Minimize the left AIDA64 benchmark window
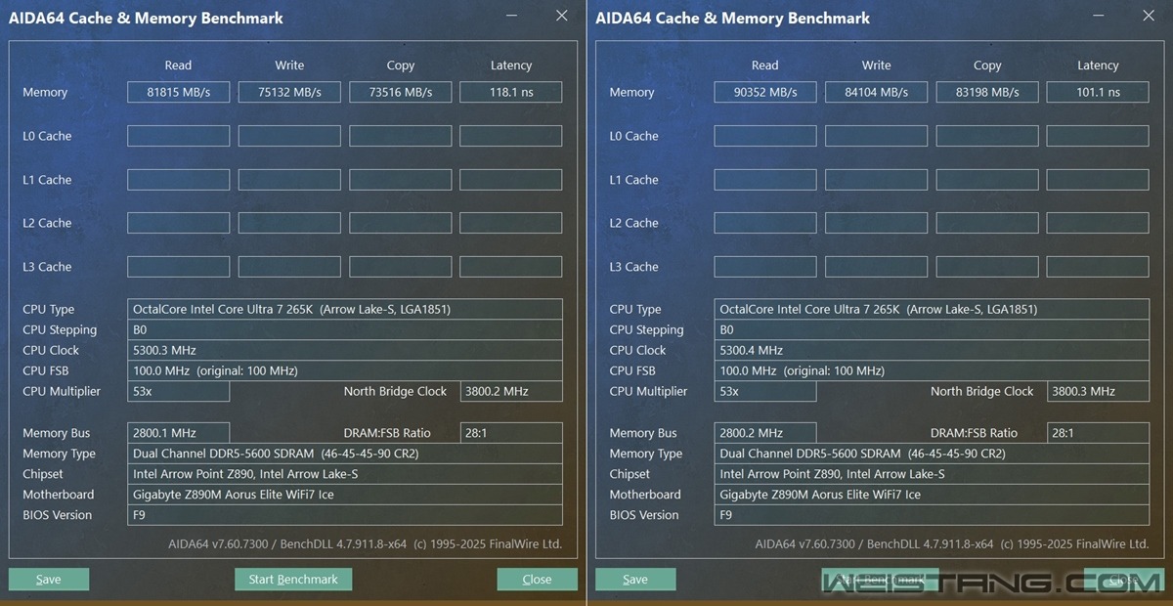This screenshot has width=1173, height=606. click(513, 17)
